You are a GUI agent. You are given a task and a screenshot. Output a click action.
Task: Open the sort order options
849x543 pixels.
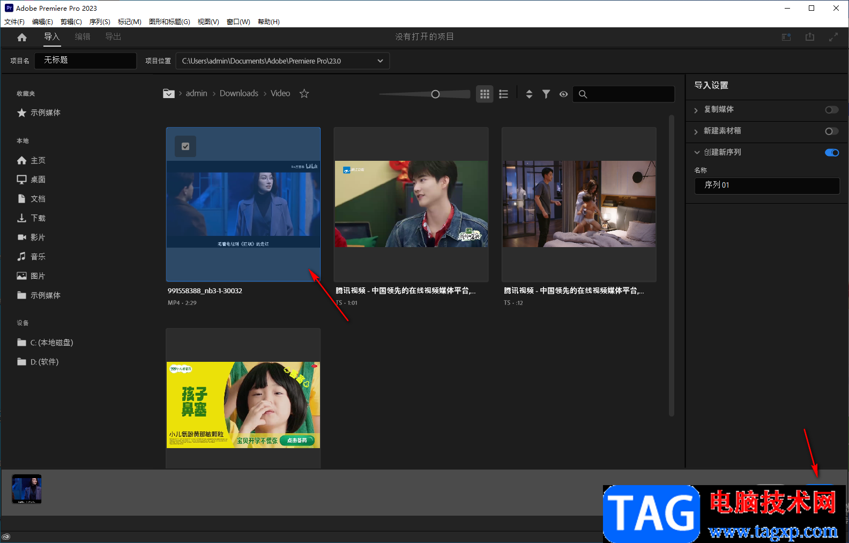[529, 94]
